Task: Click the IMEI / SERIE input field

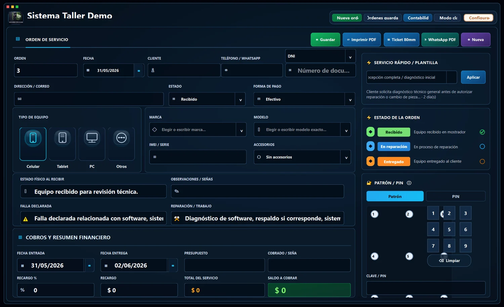Action: [x=198, y=157]
